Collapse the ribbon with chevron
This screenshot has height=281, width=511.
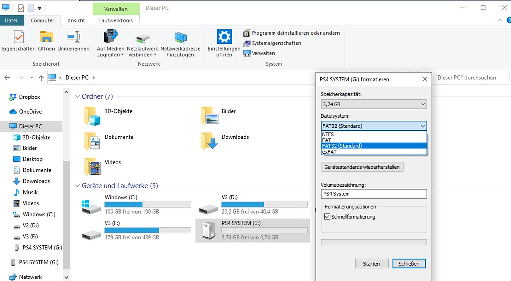click(499, 20)
